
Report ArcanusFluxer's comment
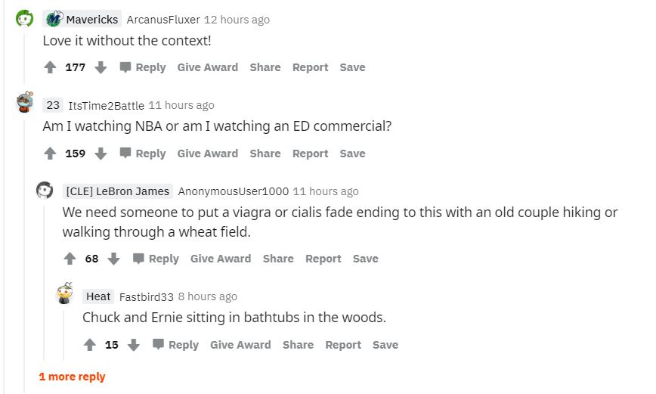pyautogui.click(x=310, y=67)
